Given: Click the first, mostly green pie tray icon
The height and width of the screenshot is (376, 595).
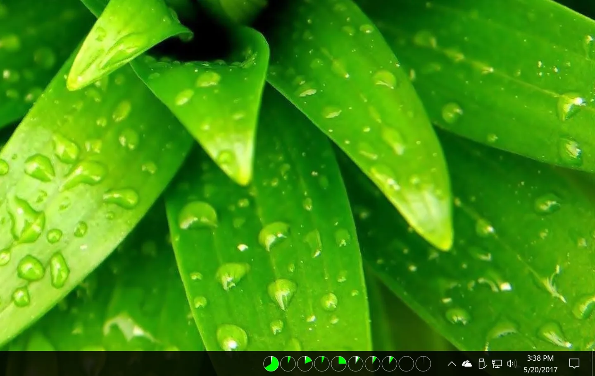Looking at the screenshot, I should pos(271,364).
